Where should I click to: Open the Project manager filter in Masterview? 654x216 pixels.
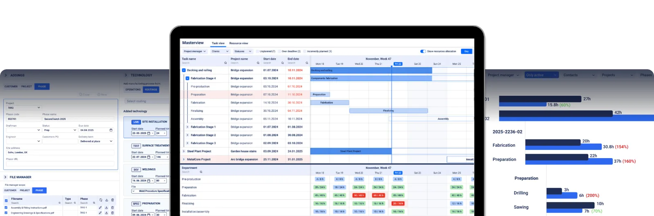click(x=195, y=51)
